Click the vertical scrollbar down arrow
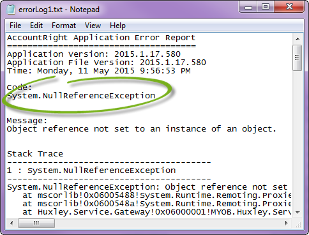 tap(298, 212)
